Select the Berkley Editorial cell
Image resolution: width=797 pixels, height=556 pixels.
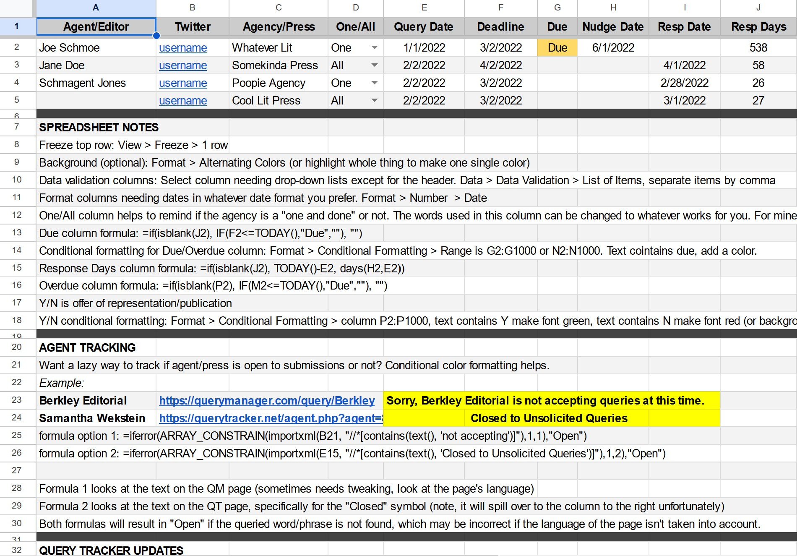tap(96, 401)
